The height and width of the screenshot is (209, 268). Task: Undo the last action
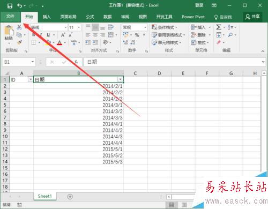pos(20,6)
